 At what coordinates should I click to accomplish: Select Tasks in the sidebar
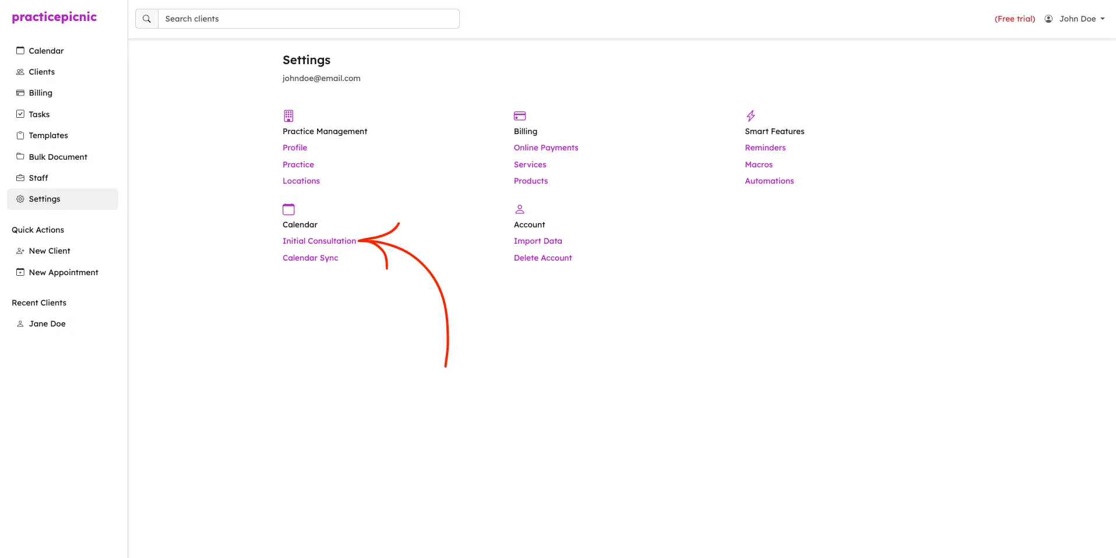[62, 114]
